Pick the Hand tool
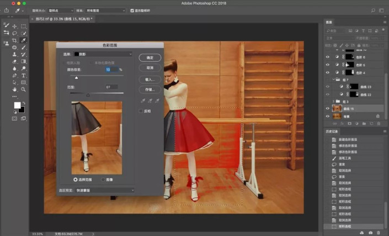The image size is (389, 236). coord(14,89)
